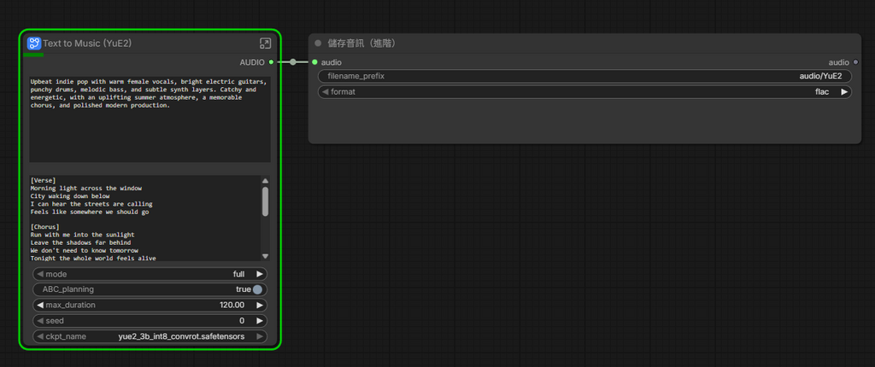Click the lyric line 'Feels like somewhere we should go'
The image size is (875, 367).
point(89,212)
